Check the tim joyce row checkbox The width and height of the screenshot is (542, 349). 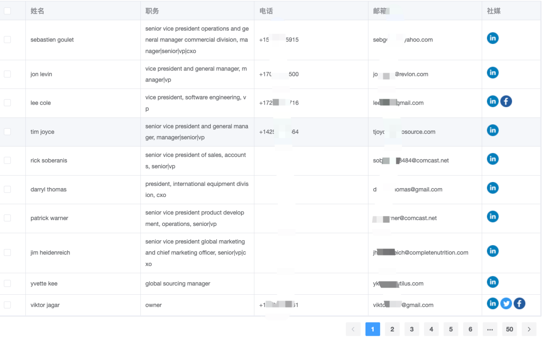[x=7, y=132]
